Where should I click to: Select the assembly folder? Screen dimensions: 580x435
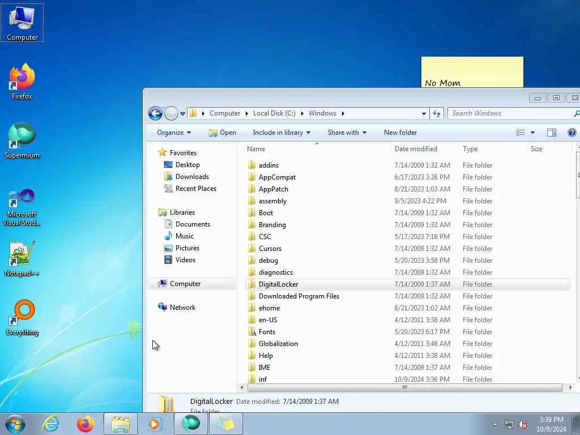[x=407, y=201]
